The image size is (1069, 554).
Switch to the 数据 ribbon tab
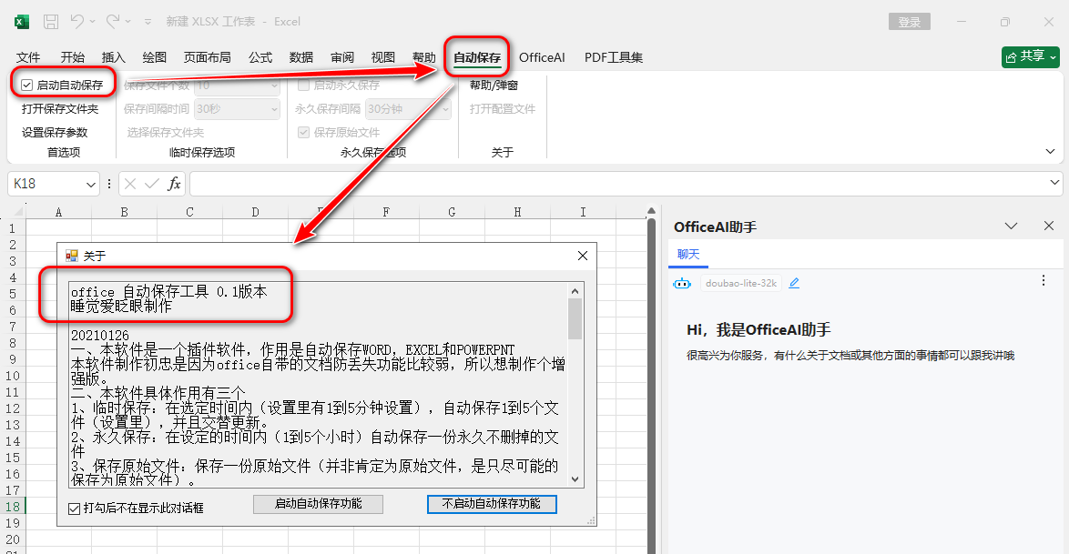301,57
